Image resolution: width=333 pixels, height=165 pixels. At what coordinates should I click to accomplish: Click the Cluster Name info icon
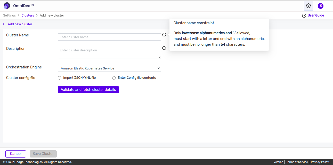point(164,35)
